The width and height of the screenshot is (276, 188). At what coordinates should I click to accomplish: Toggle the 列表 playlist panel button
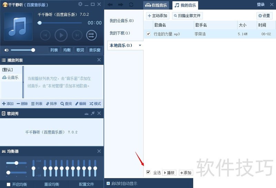pyautogui.click(x=54, y=50)
